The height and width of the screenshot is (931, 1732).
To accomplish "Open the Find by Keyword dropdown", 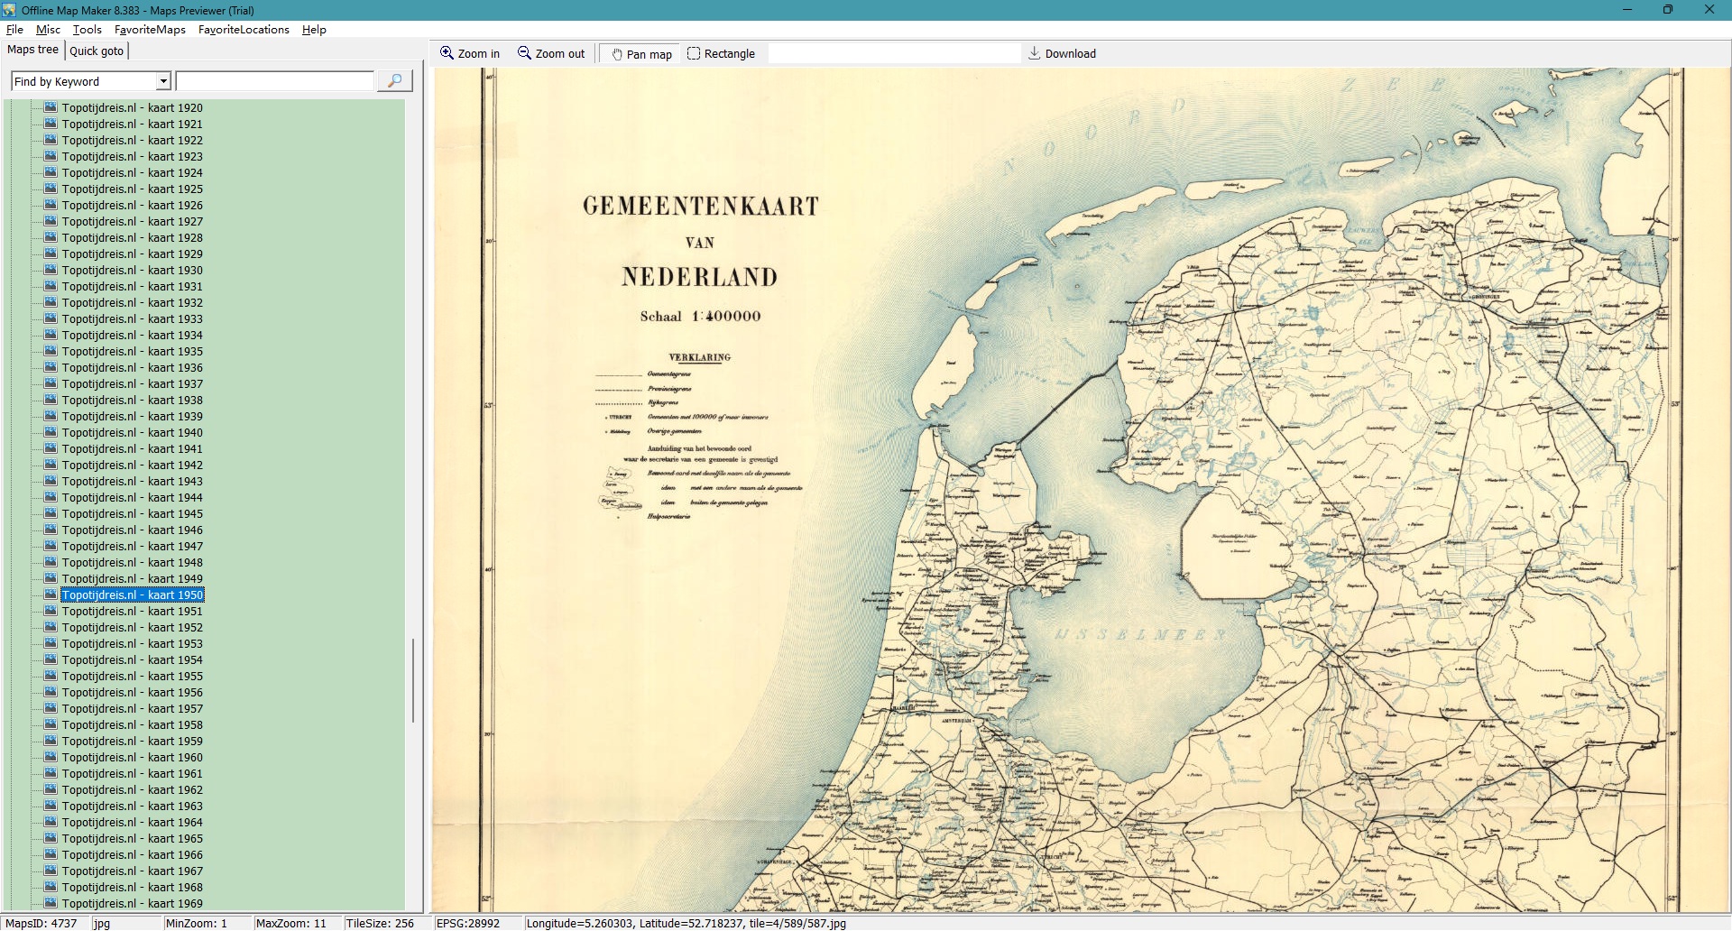I will 163,81.
